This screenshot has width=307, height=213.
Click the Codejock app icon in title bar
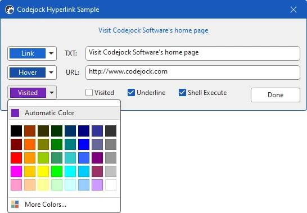click(10, 10)
